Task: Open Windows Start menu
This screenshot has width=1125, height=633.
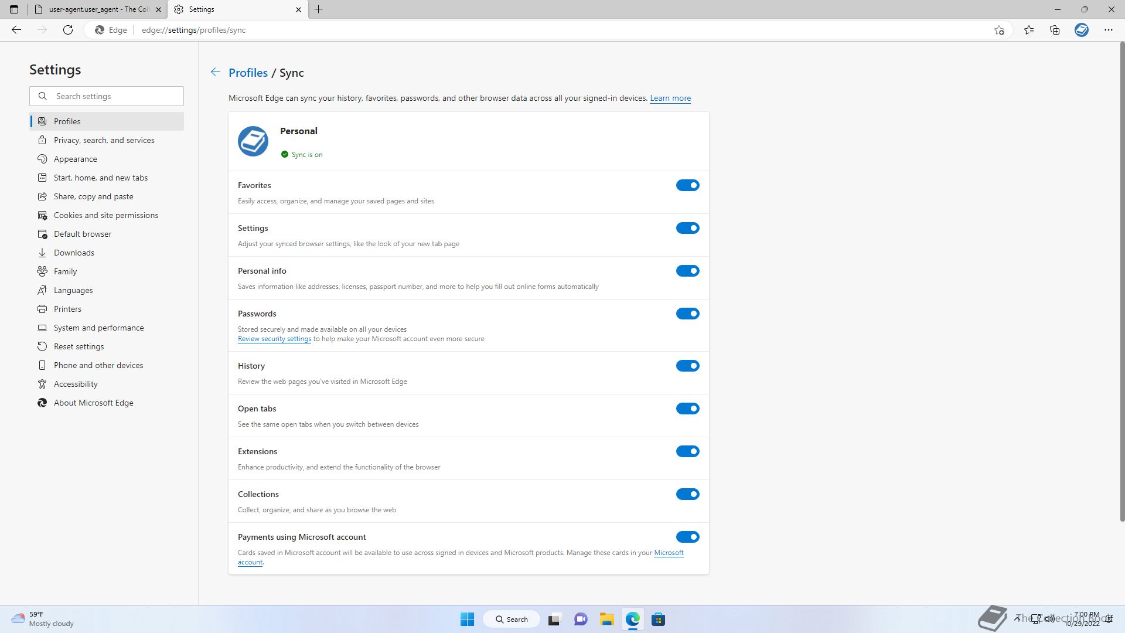Action: [467, 619]
